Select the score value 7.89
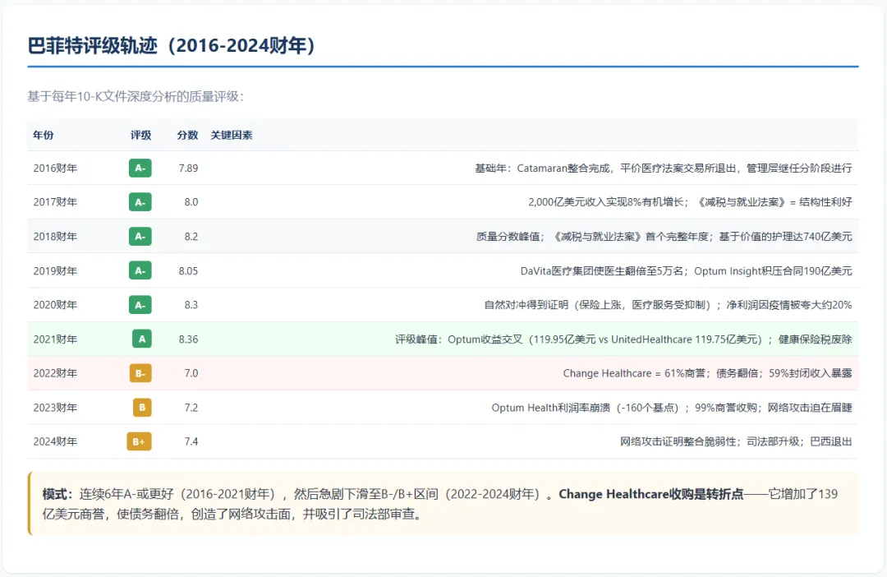The height and width of the screenshot is (577, 887). 188,168
